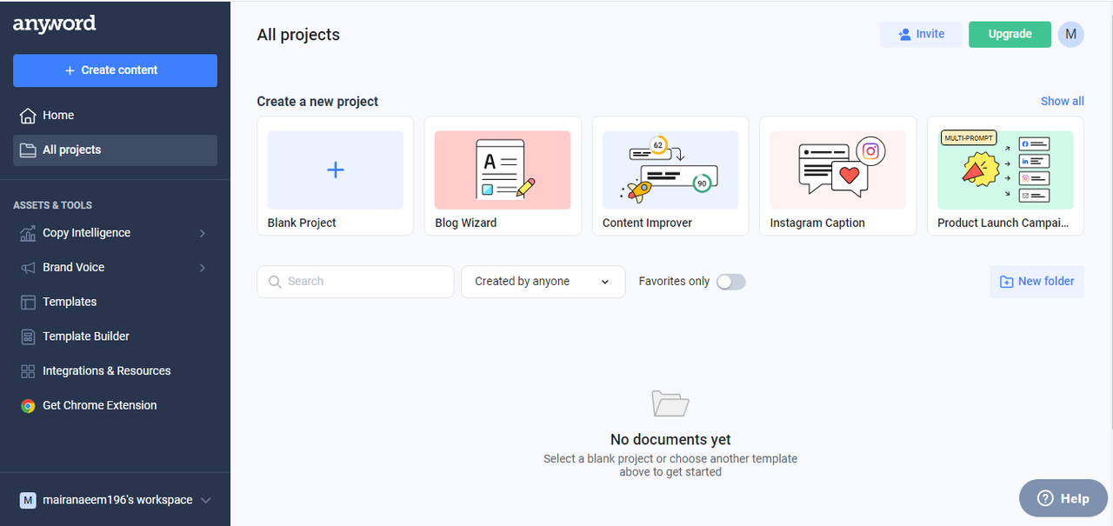Select the Instagram Caption template card

(x=838, y=176)
